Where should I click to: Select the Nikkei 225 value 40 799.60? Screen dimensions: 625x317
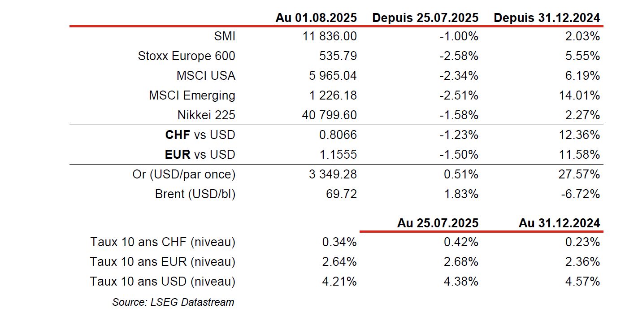(x=330, y=115)
